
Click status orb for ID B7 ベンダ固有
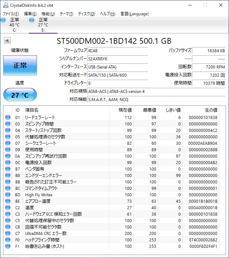(8, 169)
